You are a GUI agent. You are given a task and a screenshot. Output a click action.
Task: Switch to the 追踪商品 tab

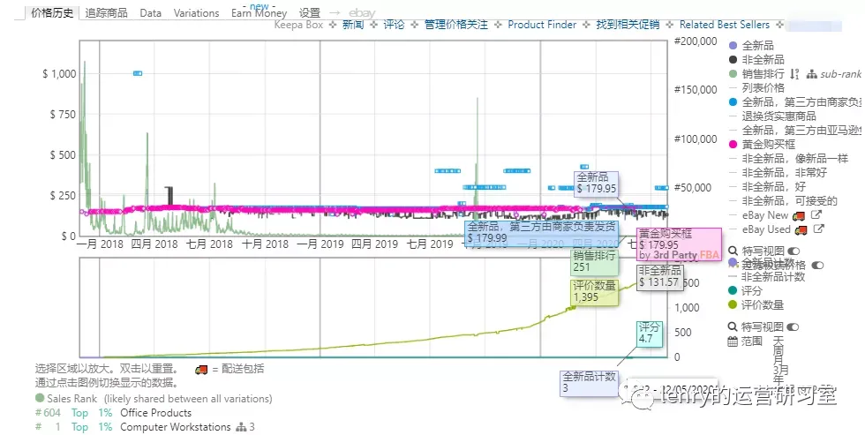[x=107, y=13]
